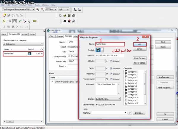178x129 pixels.
Task: Open the All Categories dropdown
Action: click(23, 44)
